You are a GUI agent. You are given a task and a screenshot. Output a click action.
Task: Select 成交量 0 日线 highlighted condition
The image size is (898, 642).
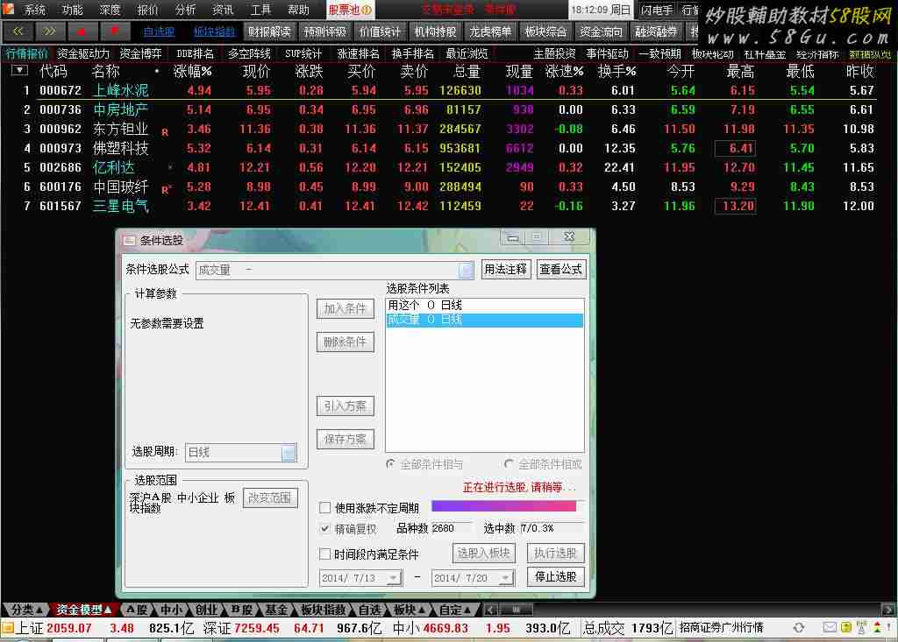click(x=484, y=320)
